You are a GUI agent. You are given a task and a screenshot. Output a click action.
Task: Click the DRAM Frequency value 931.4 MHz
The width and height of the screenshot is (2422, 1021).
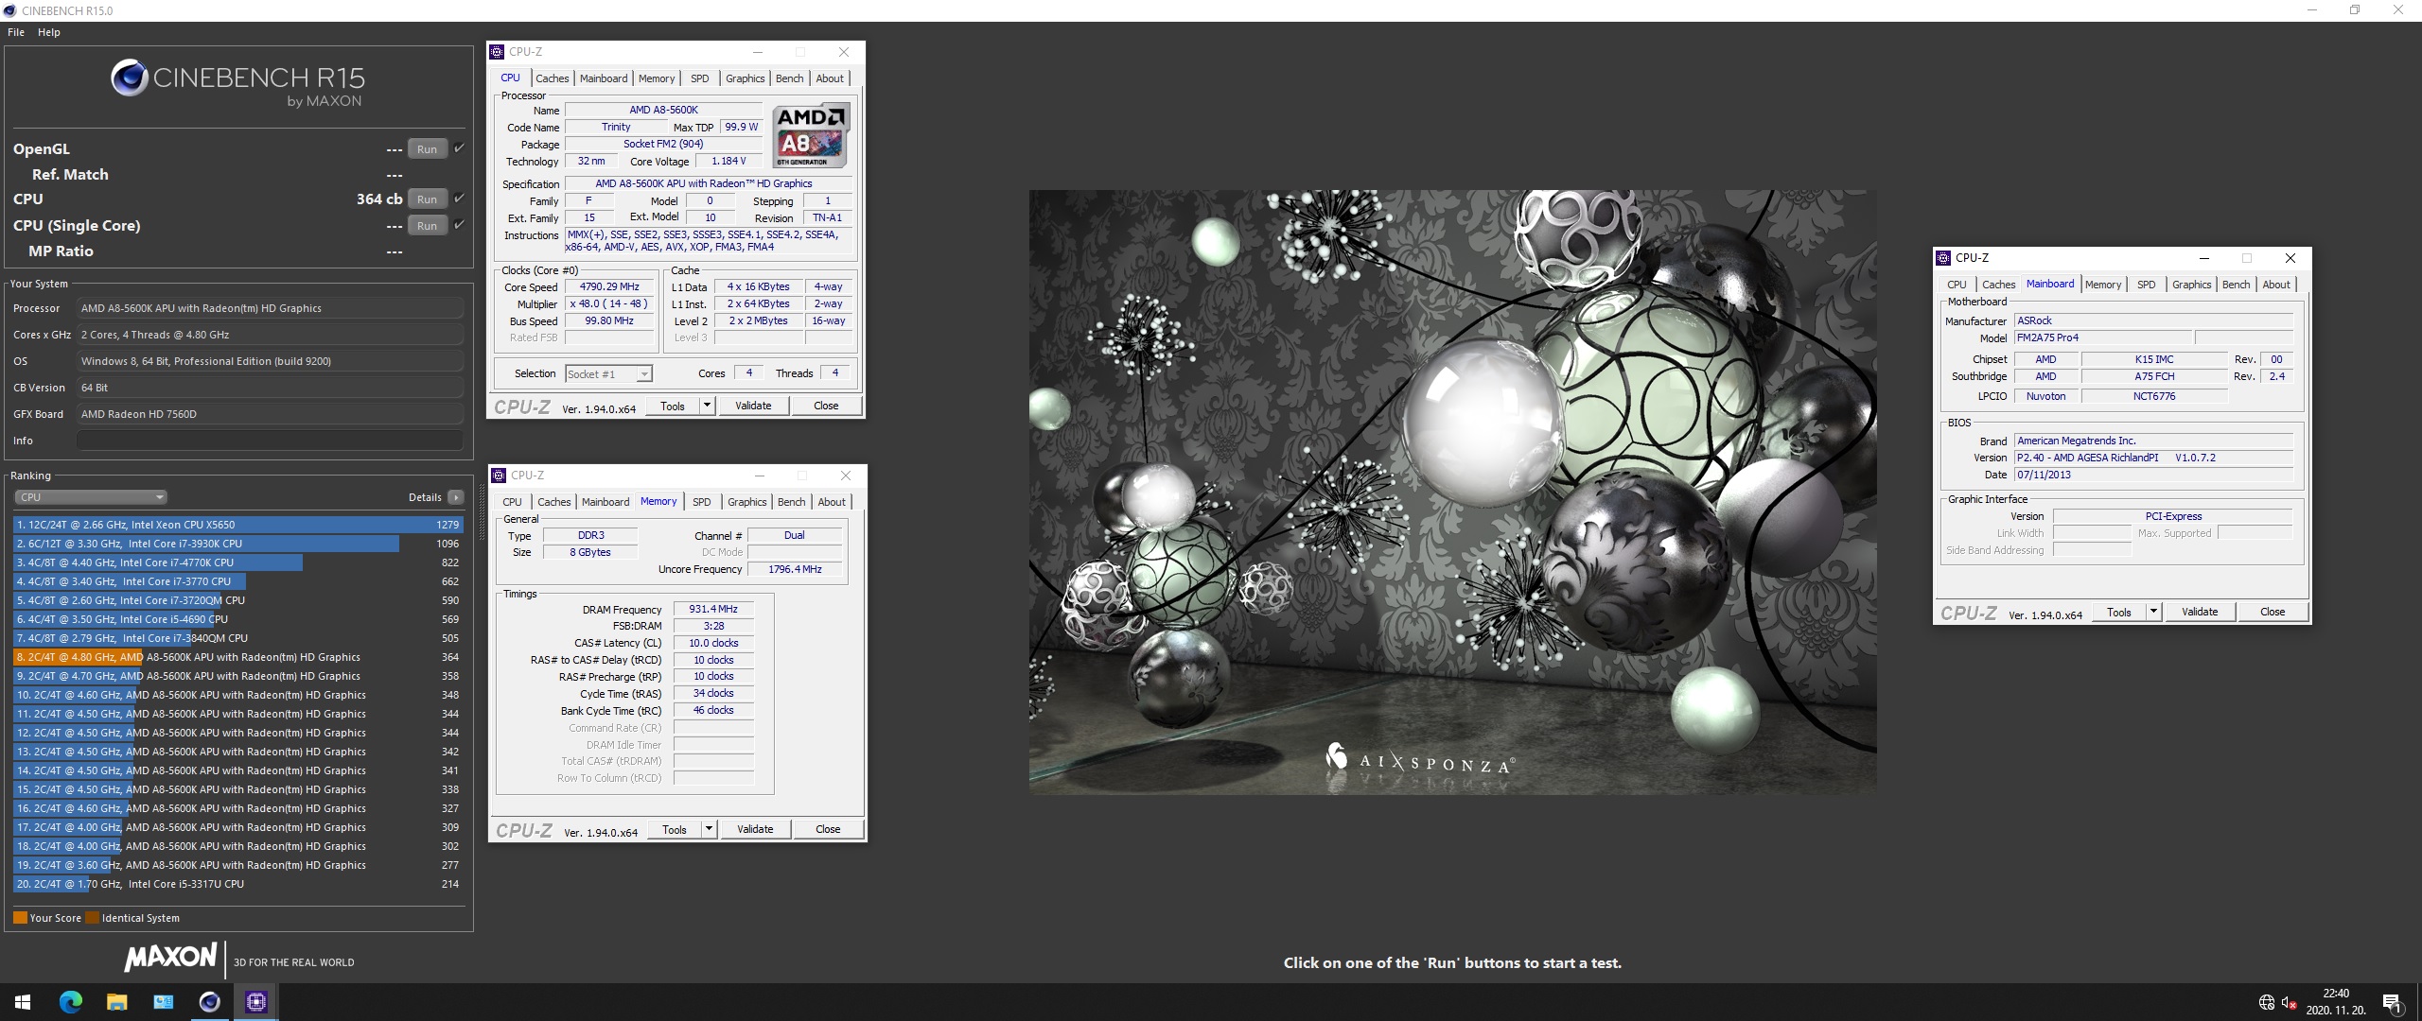pyautogui.click(x=713, y=609)
